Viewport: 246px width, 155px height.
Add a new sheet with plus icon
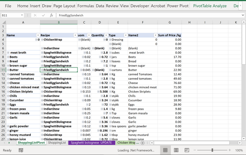pyautogui.click(x=142, y=143)
